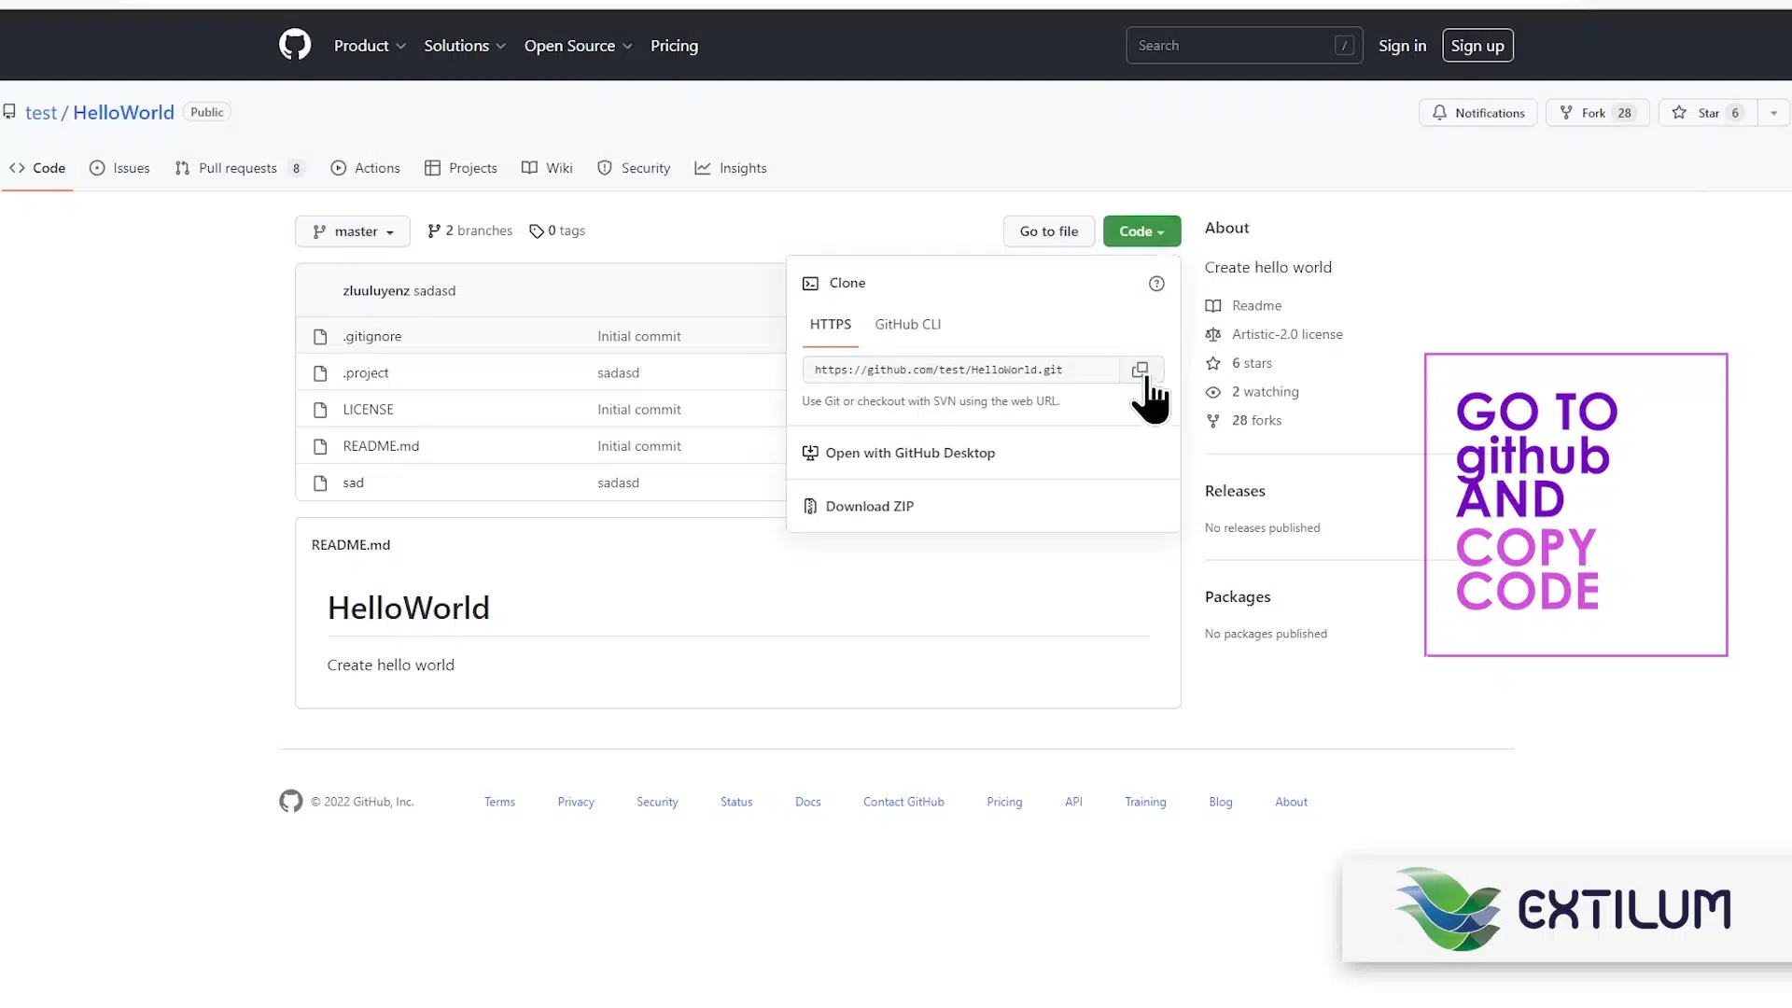Expand the Solutions menu
The height and width of the screenshot is (1008, 1792).
465,46
